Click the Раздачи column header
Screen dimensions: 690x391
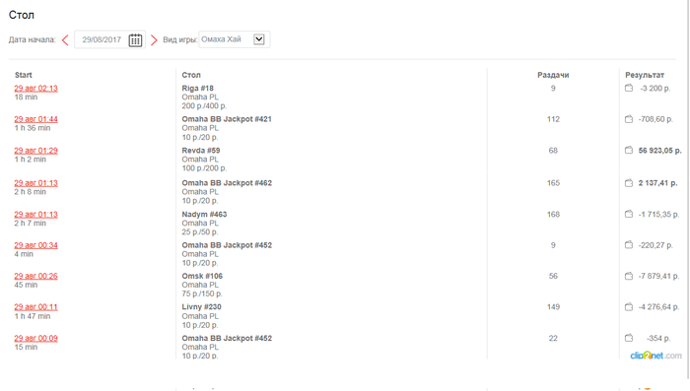[x=553, y=75]
